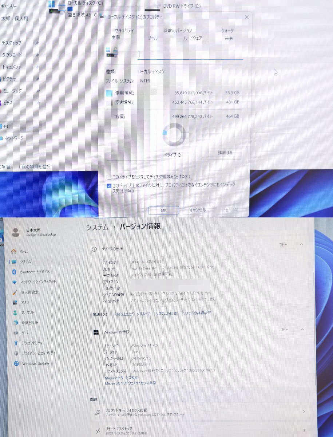
Task: Switch to the 共有 tab
Action: [229, 38]
